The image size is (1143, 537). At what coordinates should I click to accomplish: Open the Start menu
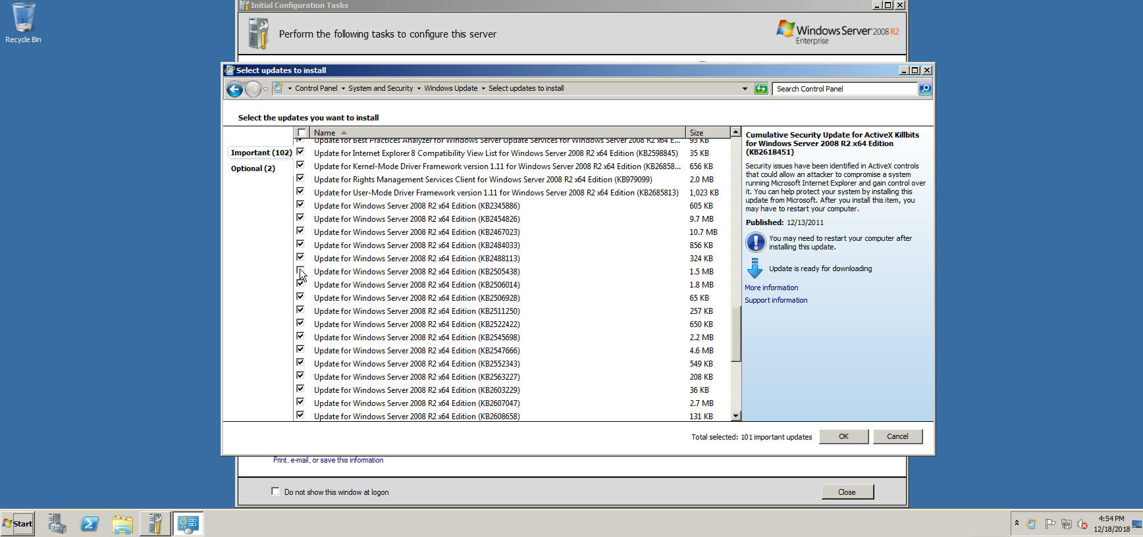pos(18,524)
